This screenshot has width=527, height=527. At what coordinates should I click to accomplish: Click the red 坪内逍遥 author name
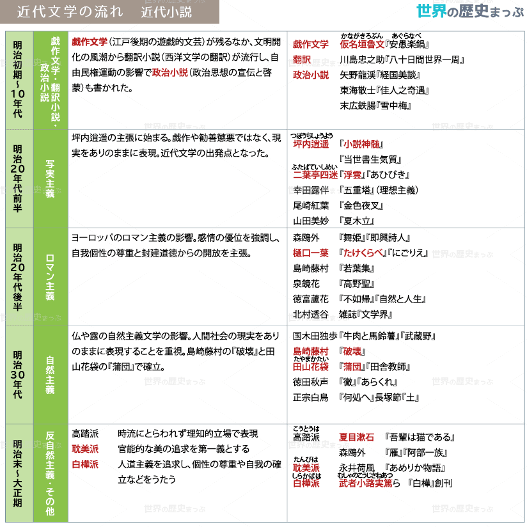coord(311,144)
